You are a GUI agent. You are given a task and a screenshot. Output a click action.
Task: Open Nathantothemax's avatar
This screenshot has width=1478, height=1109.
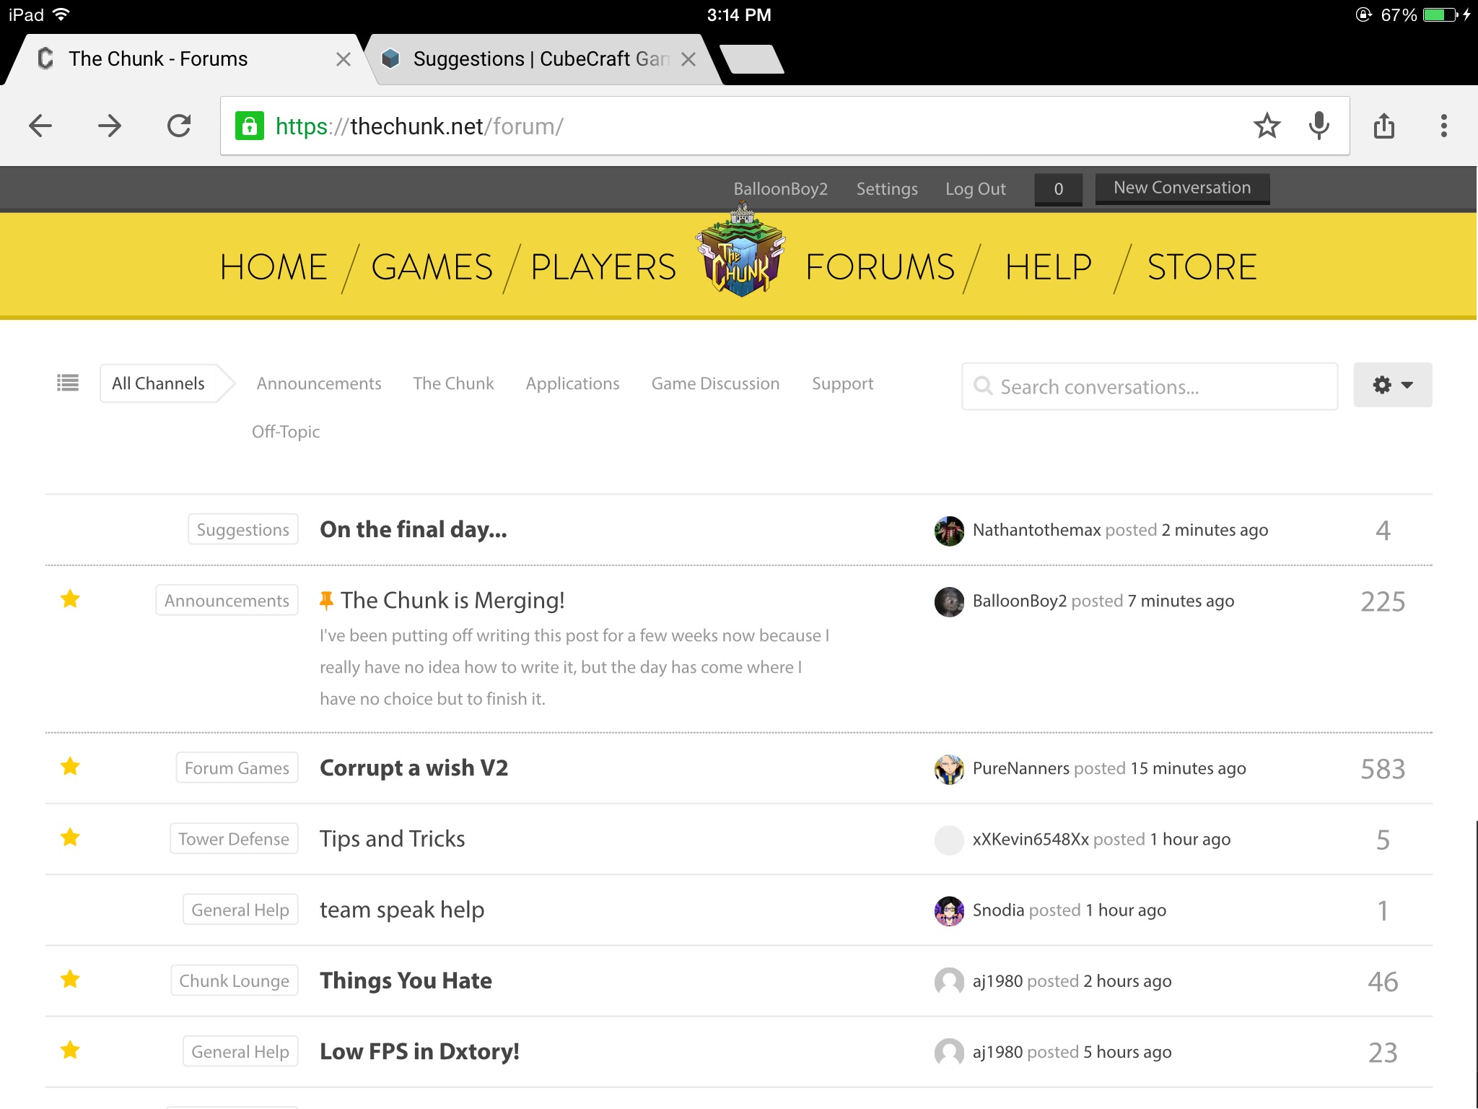click(x=949, y=531)
